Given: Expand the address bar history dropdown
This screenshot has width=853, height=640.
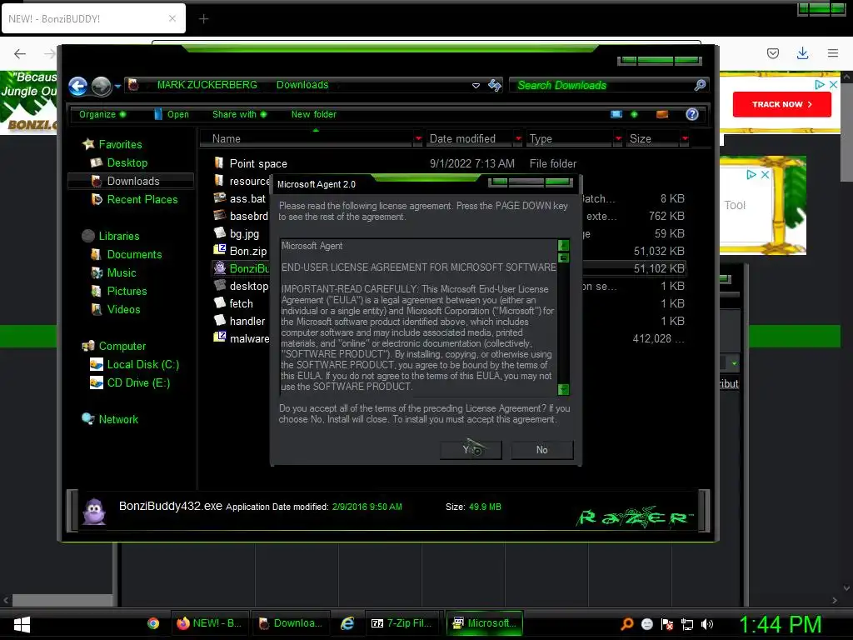Looking at the screenshot, I should point(476,86).
